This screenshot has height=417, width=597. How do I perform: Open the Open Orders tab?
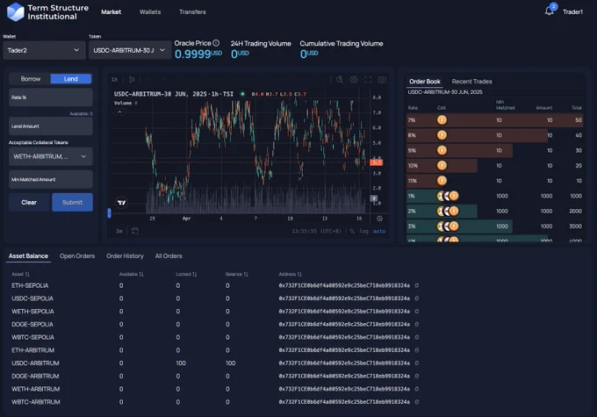tap(77, 256)
